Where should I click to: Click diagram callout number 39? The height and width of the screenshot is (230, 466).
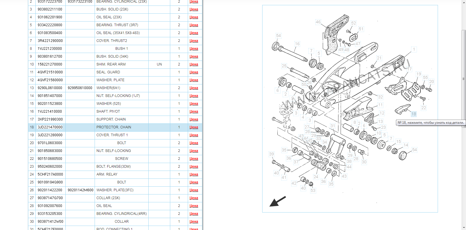coord(272,154)
